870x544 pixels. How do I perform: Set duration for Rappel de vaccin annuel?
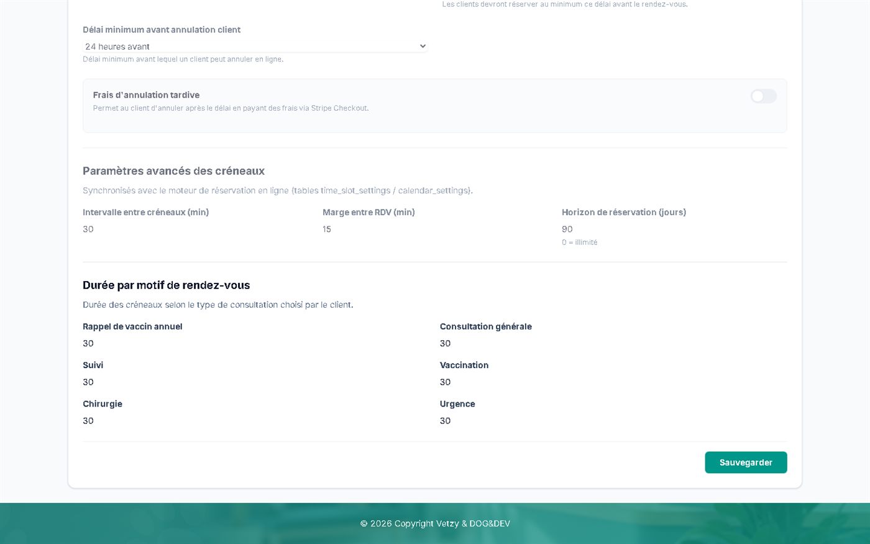(x=256, y=343)
